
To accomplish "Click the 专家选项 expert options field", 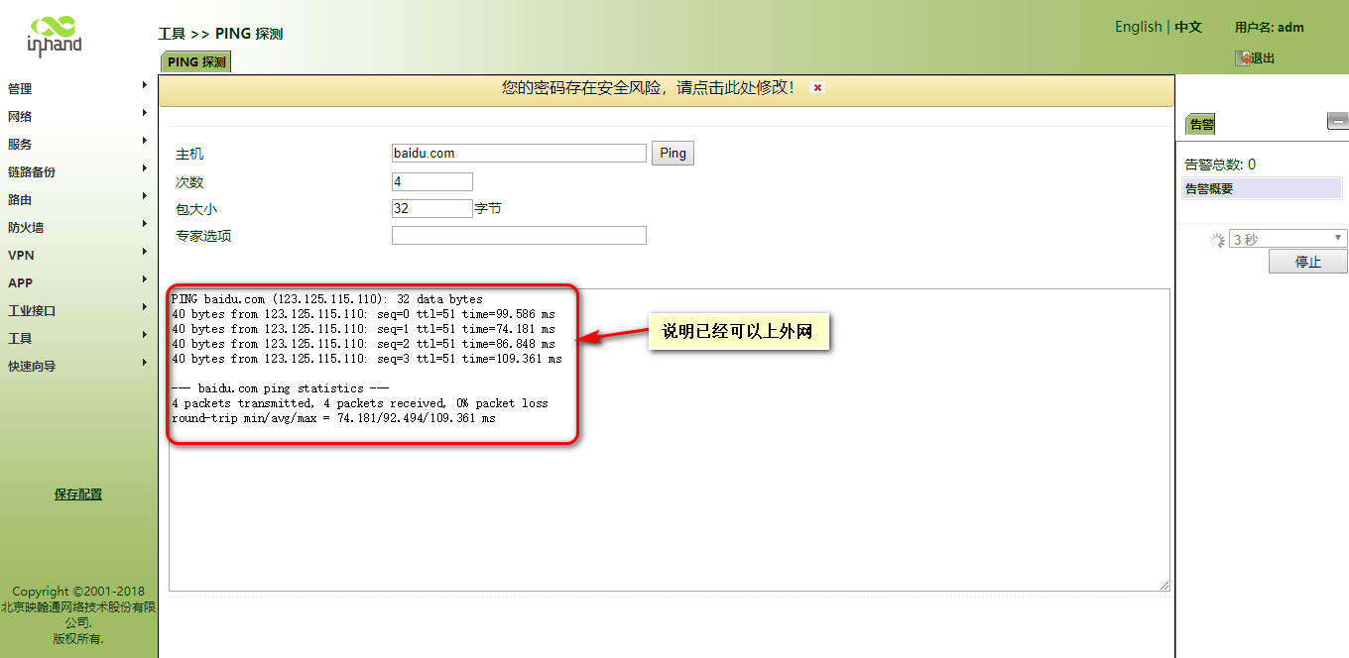I will tap(519, 236).
